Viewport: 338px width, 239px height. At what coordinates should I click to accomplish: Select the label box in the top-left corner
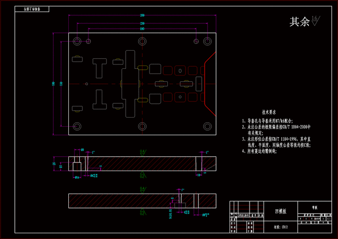tap(32, 9)
